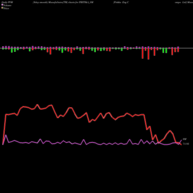Click the 'PRITIKA_SM' symbol text in the title
The image size is (193, 193).
(86, 2)
